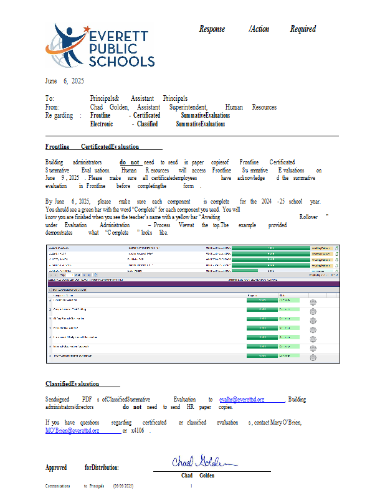
Task: Click bold 'do not' in the Classified paragraph
Action: click(x=132, y=407)
